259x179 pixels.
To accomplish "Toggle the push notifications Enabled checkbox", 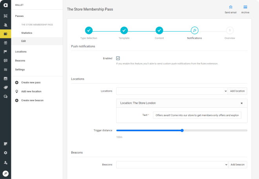I will pyautogui.click(x=118, y=58).
